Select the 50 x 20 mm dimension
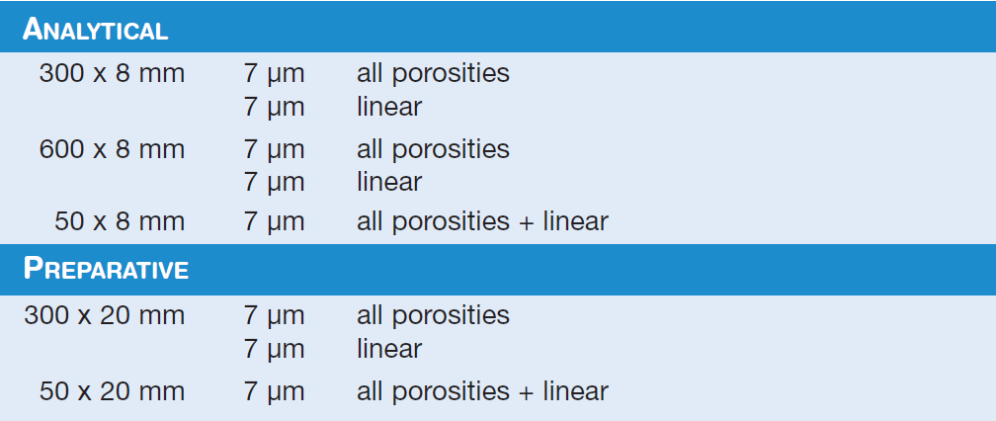This screenshot has height=421, width=996. 112,391
